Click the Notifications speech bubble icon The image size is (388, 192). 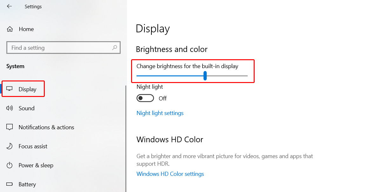[10, 127]
